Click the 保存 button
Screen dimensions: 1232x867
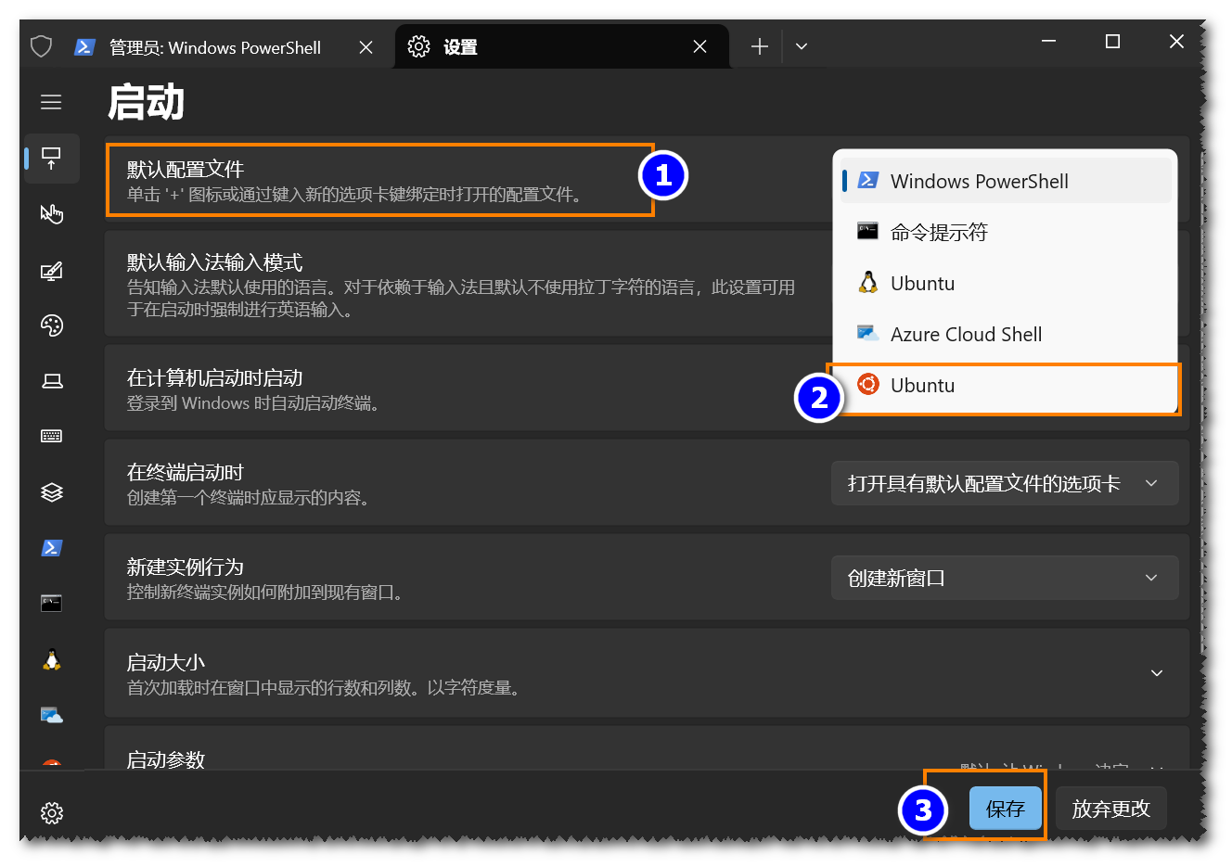[1006, 809]
